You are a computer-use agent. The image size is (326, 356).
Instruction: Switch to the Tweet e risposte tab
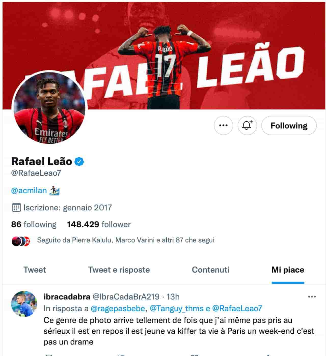click(119, 270)
